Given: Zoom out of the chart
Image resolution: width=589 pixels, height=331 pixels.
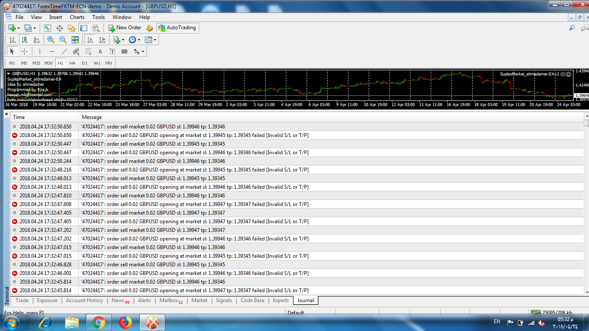Looking at the screenshot, I should coord(63,40).
